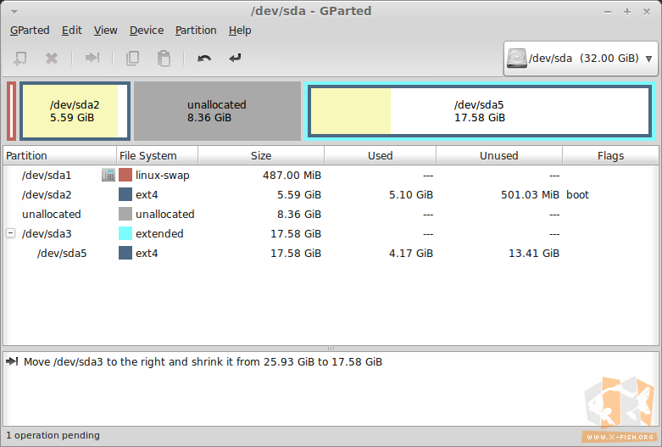This screenshot has width=662, height=447.
Task: Minimize the GParted window
Action: [608, 12]
